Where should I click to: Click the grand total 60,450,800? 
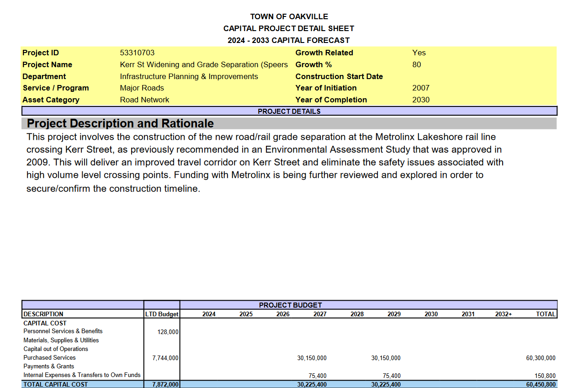point(541,384)
